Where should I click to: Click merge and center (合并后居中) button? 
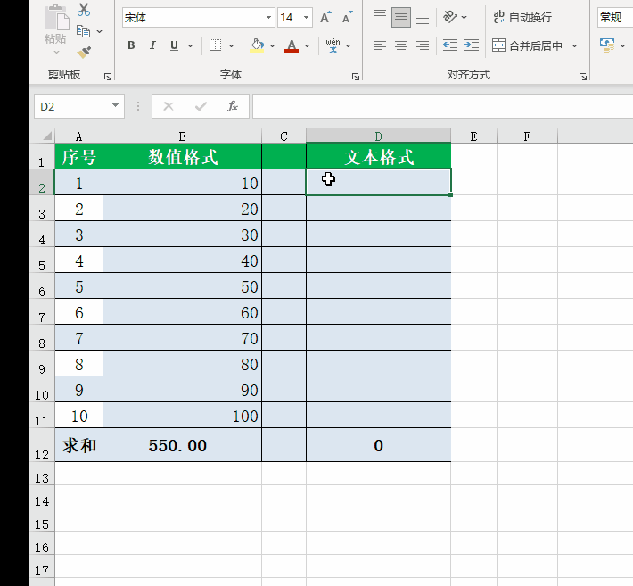[527, 45]
